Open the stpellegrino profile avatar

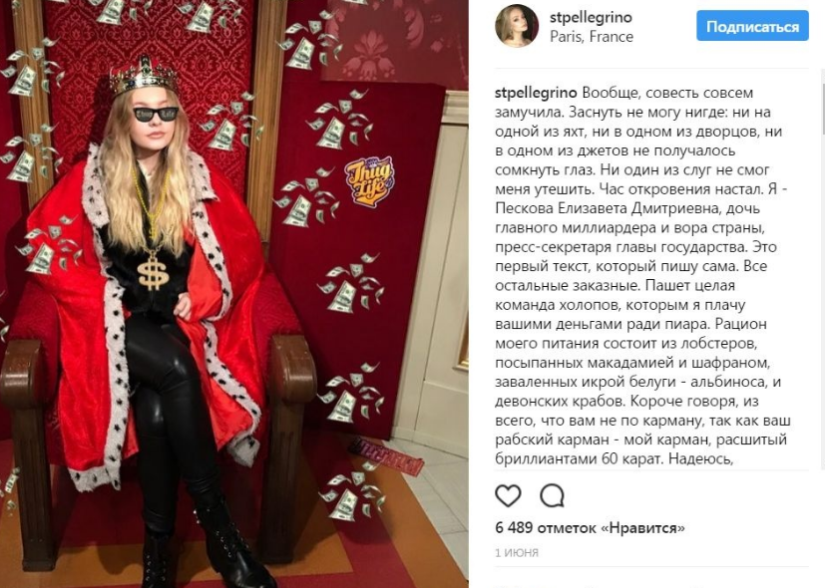517,26
